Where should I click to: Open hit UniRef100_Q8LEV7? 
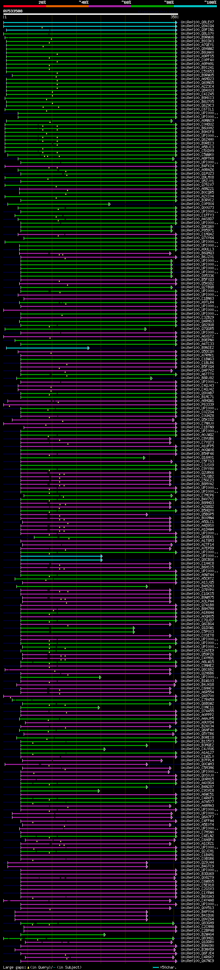pos(197,22)
